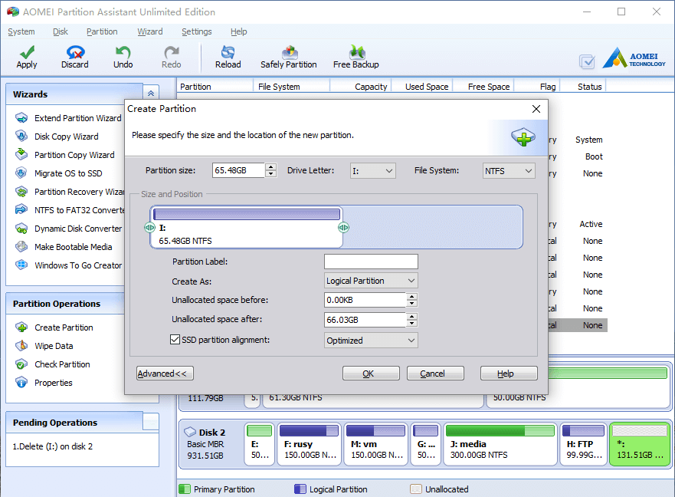The image size is (675, 497).
Task: Click the Undo arrow icon
Action: (123, 52)
